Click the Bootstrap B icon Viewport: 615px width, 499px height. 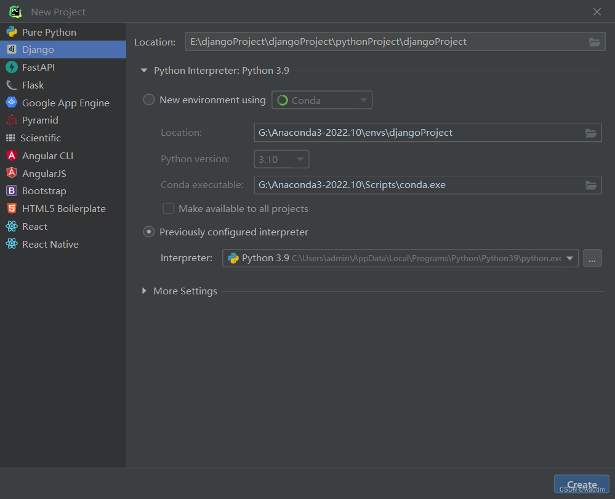(12, 191)
